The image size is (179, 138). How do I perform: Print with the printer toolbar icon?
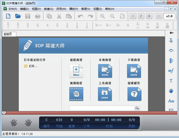(37, 16)
